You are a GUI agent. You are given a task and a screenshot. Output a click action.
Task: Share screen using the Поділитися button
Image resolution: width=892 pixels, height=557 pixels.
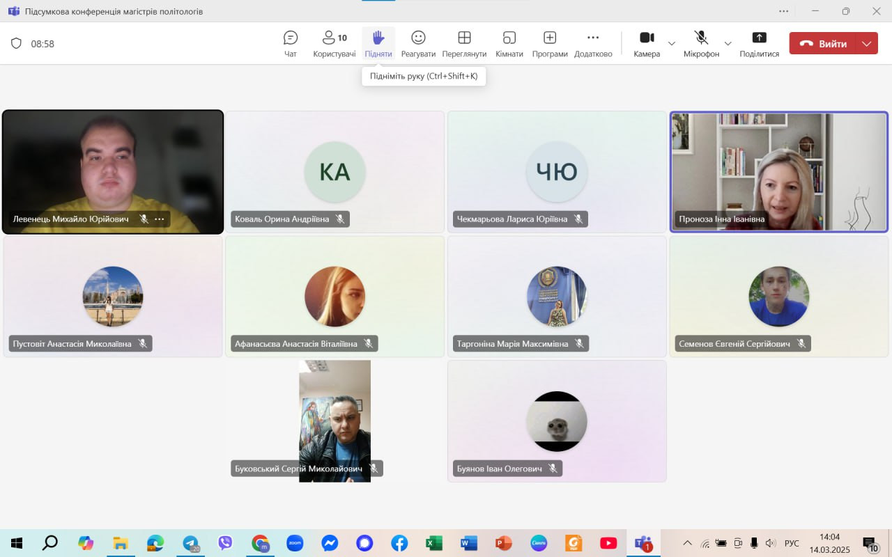[x=759, y=44]
